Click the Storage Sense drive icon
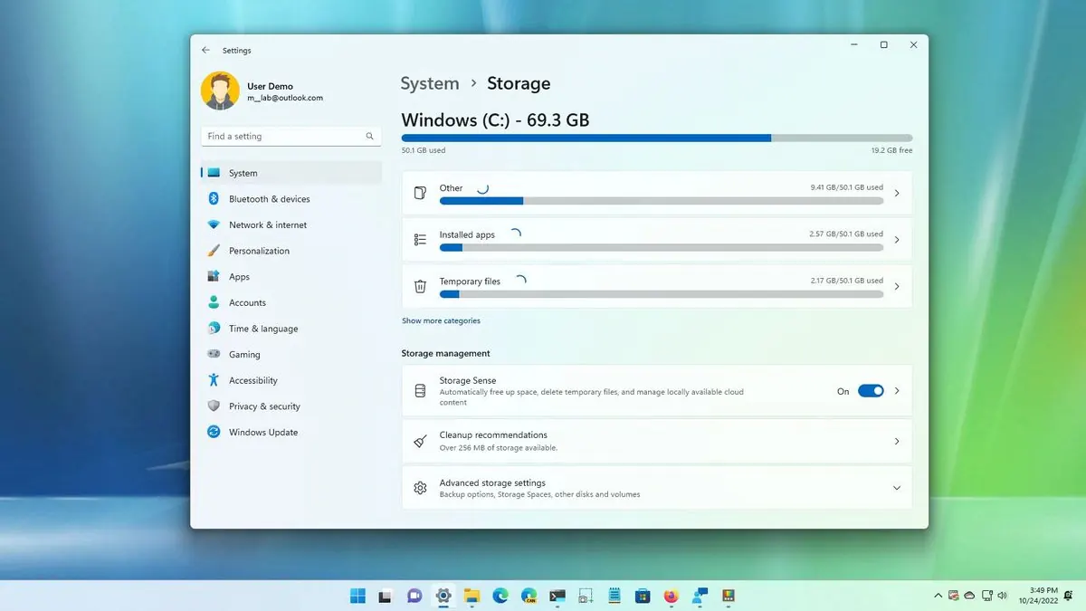The image size is (1086, 611). 419,390
